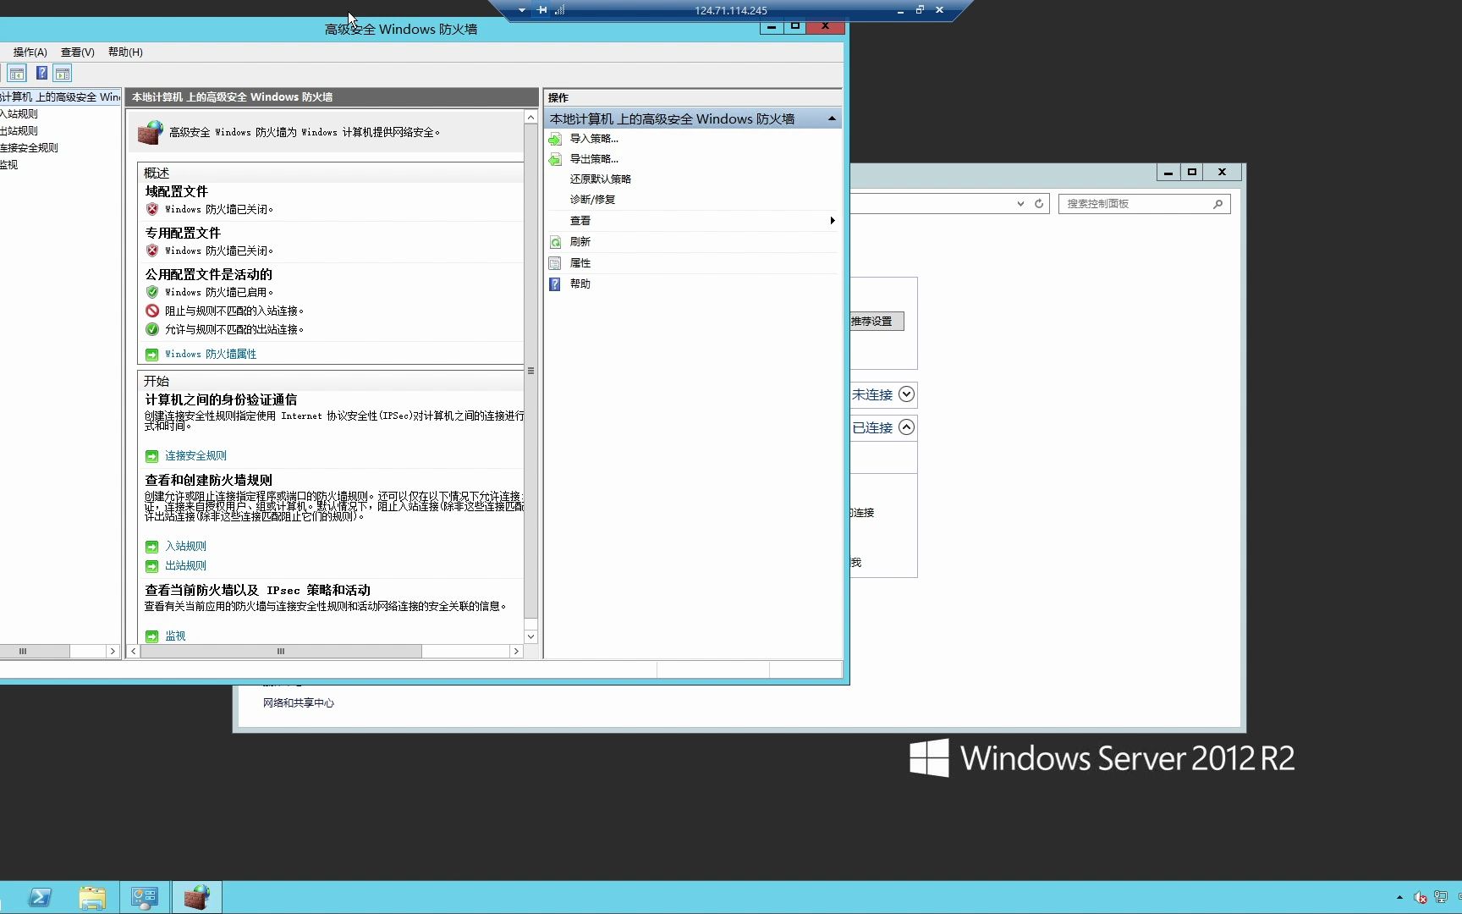The height and width of the screenshot is (914, 1462).
Task: Select 出站规则 in the console tree
Action: pos(19,131)
